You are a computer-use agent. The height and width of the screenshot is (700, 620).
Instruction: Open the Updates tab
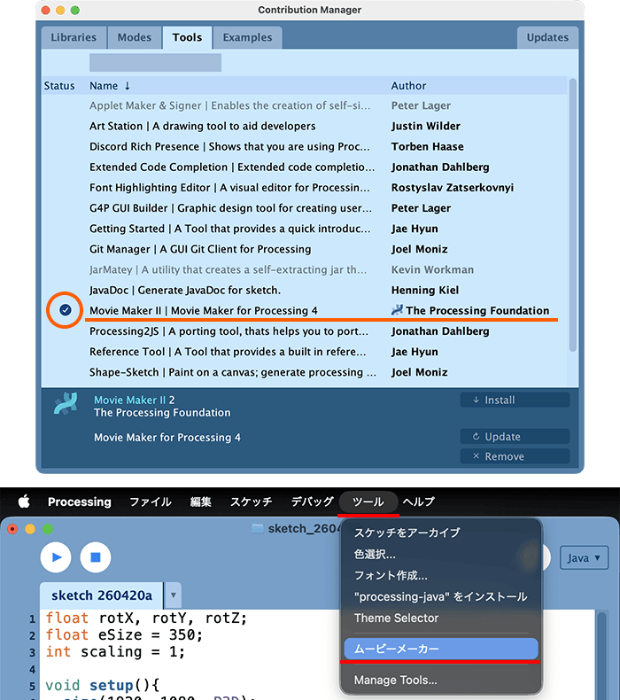pos(547,37)
